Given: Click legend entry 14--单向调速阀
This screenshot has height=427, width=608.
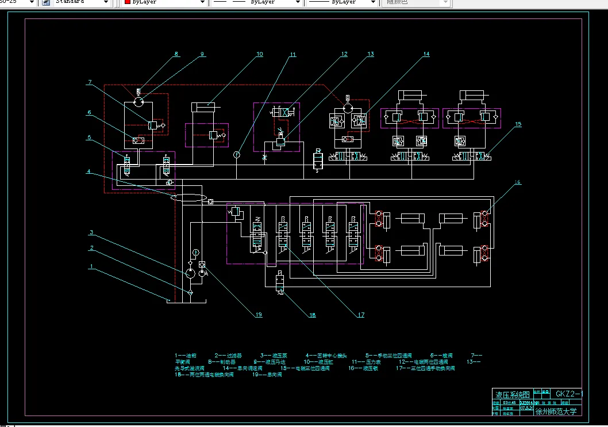Looking at the screenshot, I should [243, 368].
